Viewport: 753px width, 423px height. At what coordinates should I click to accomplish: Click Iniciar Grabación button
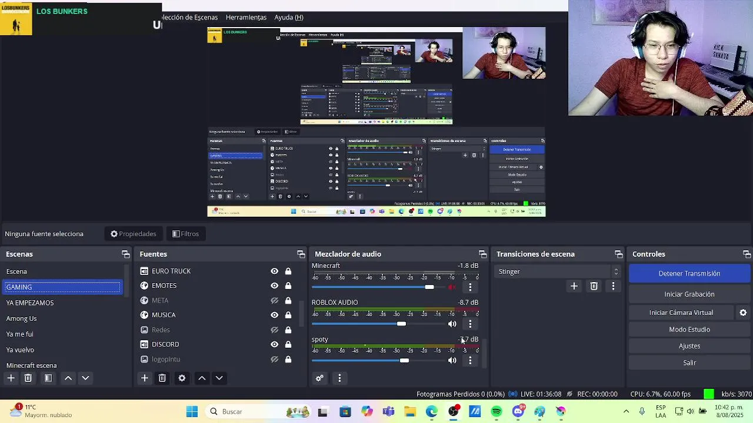point(689,294)
